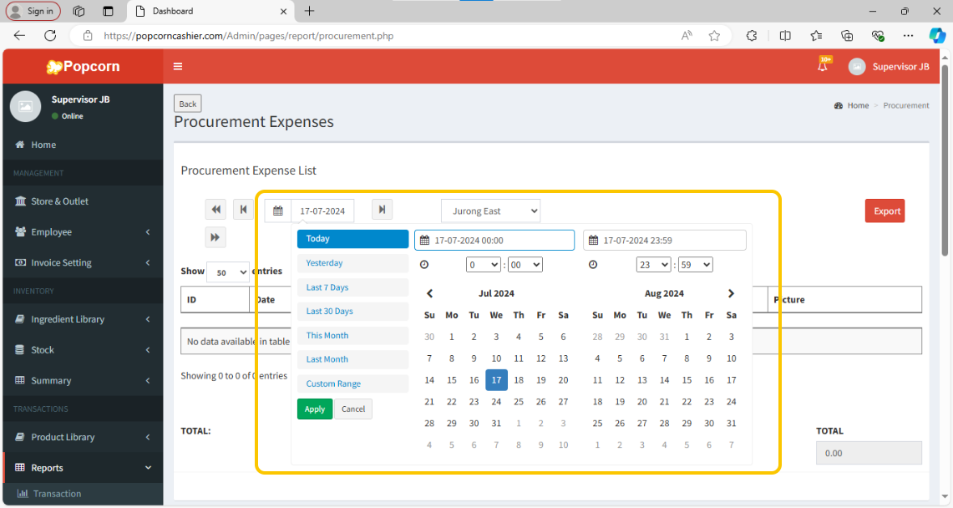Open the browser favorites list
This screenshot has height=508, width=953.
pos(816,36)
